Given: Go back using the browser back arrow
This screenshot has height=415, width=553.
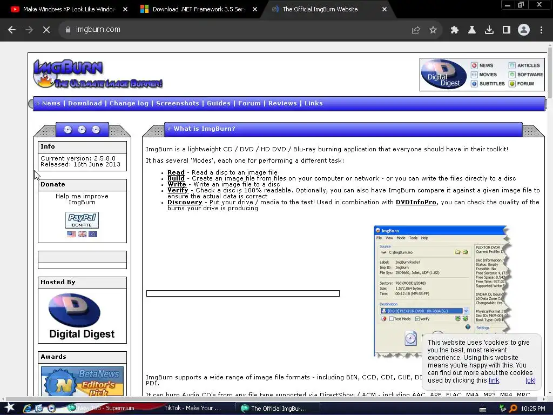Looking at the screenshot, I should pyautogui.click(x=12, y=30).
